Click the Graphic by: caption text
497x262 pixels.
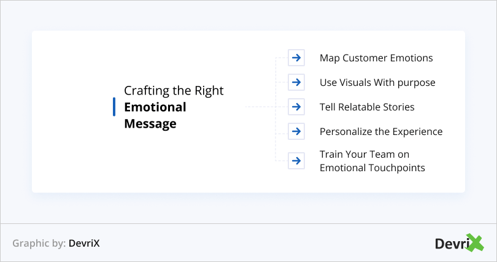39,244
